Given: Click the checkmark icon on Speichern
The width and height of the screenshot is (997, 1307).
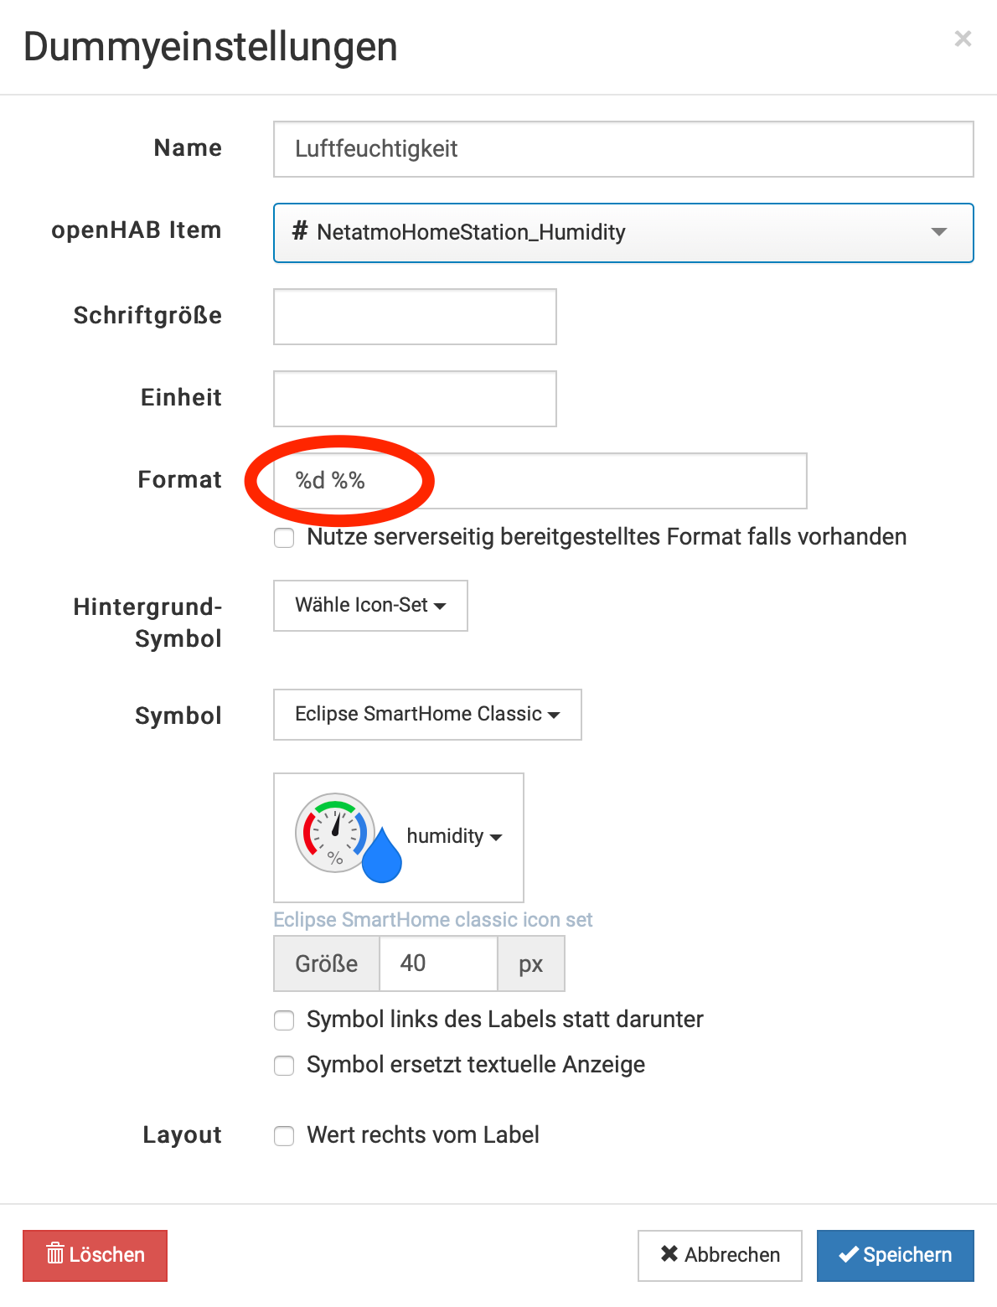Looking at the screenshot, I should [848, 1253].
